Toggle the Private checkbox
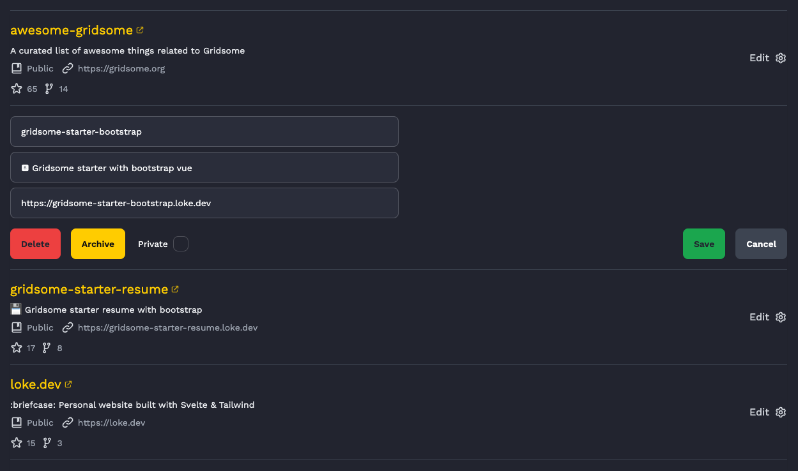Image resolution: width=798 pixels, height=471 pixels. pos(181,244)
